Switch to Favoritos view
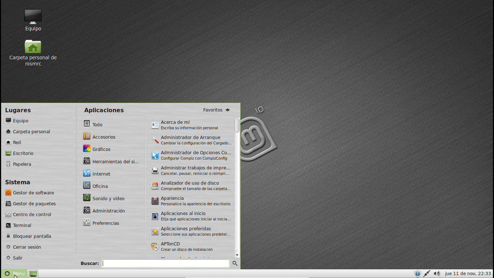The width and height of the screenshot is (494, 278). pyautogui.click(x=216, y=110)
